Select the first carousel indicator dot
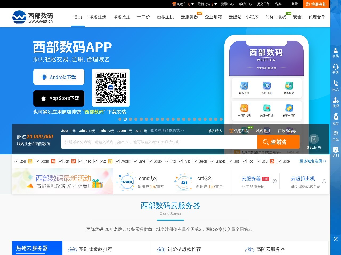The image size is (341, 255). pyautogui.click(x=120, y=119)
